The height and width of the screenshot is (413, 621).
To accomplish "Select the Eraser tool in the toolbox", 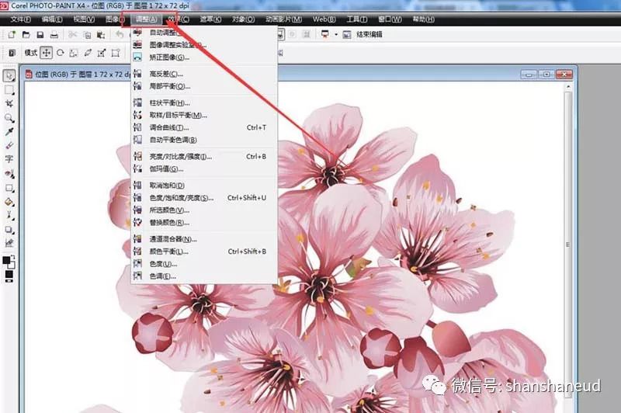I will [x=9, y=146].
